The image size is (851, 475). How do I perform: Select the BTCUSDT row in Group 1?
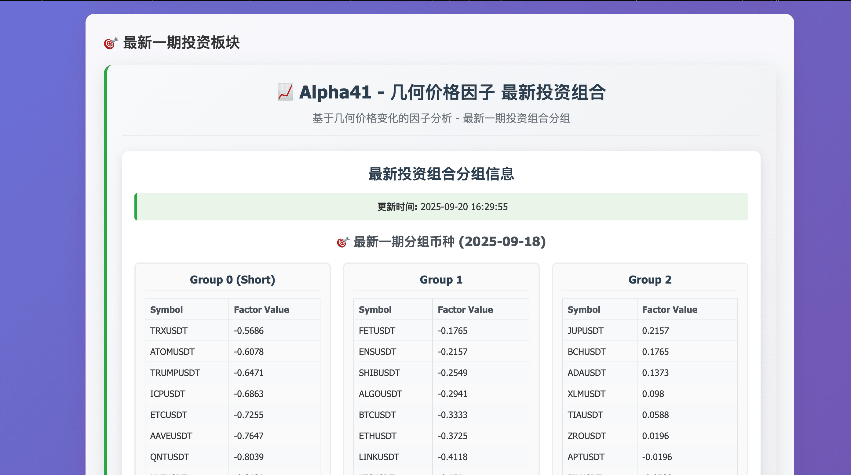click(441, 415)
